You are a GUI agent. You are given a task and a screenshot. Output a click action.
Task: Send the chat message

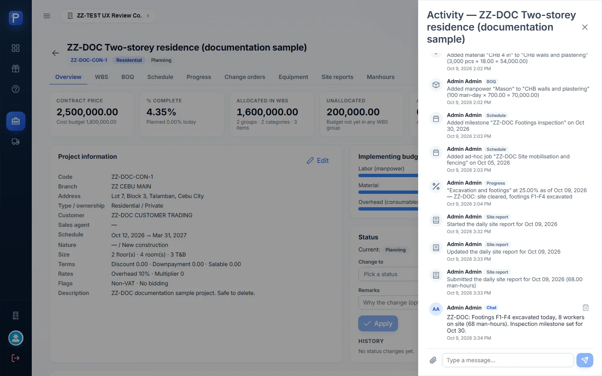coord(585,360)
